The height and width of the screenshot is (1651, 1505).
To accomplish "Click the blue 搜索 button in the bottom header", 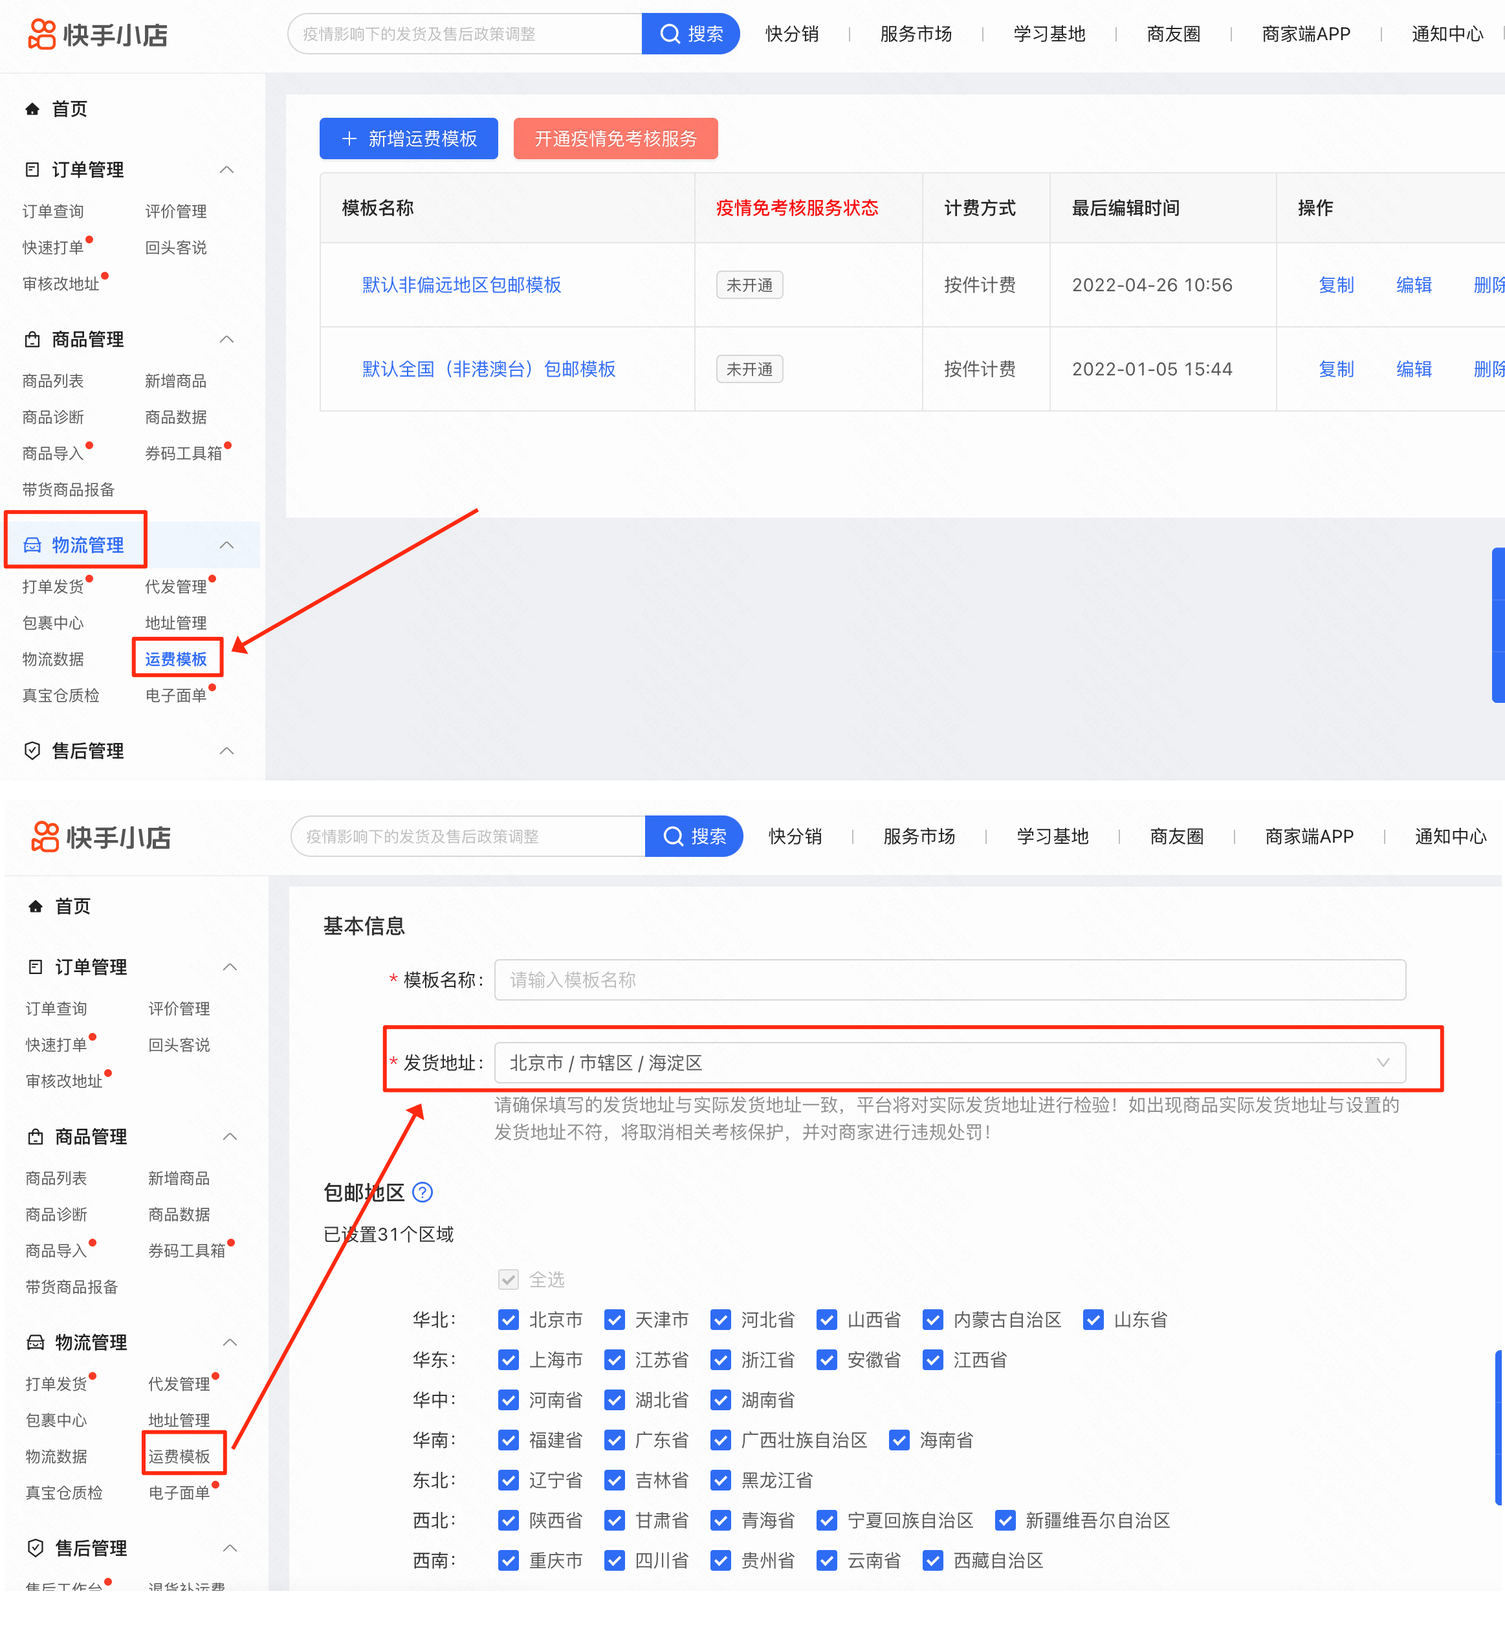I will click(694, 836).
